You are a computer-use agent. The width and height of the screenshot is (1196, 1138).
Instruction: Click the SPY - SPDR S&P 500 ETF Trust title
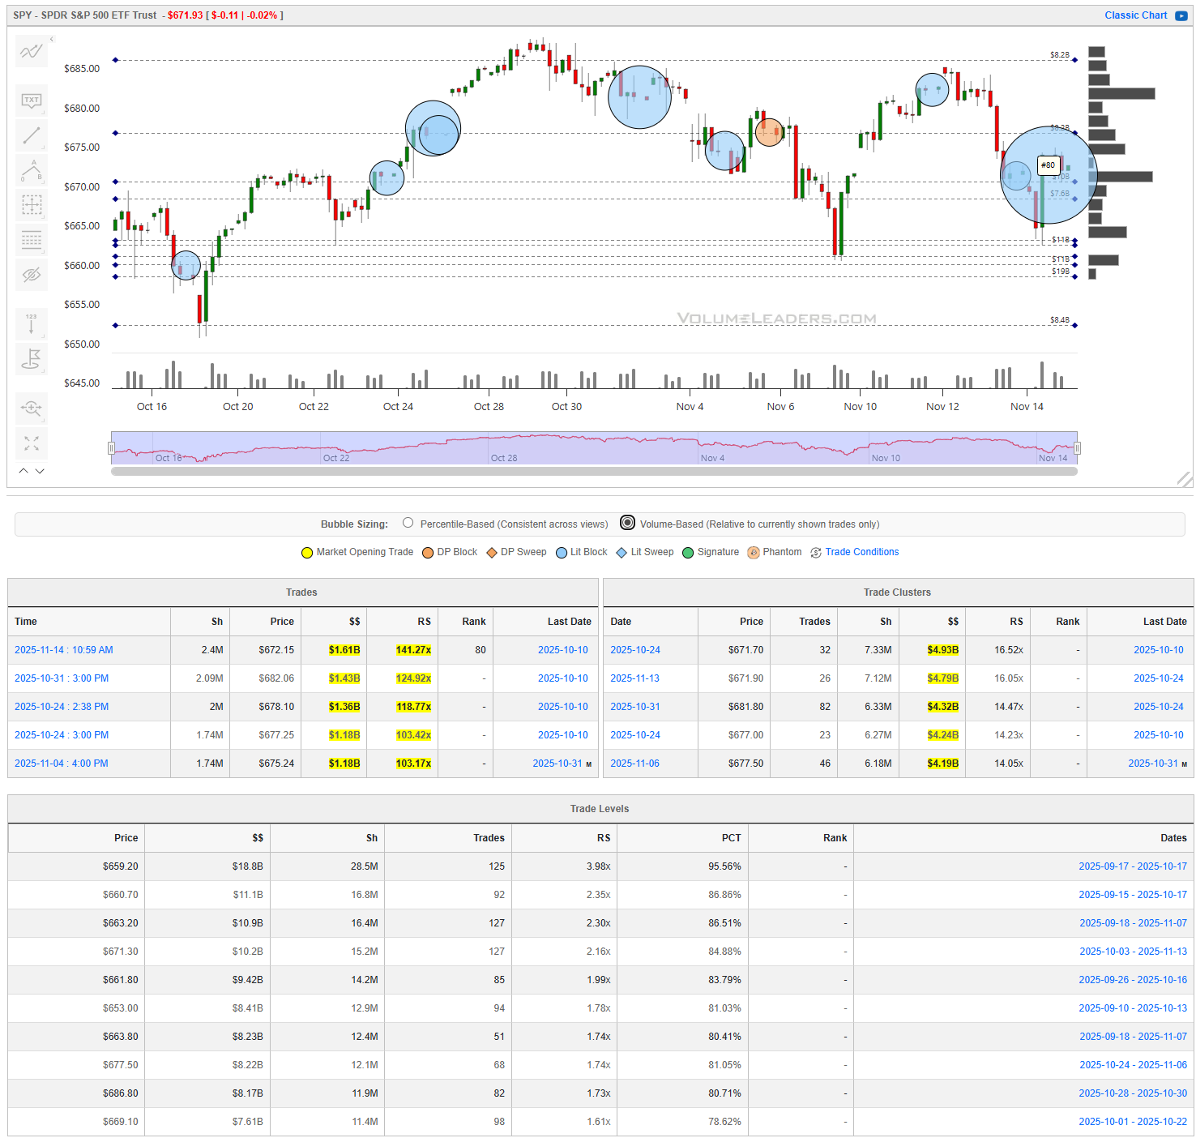(85, 15)
